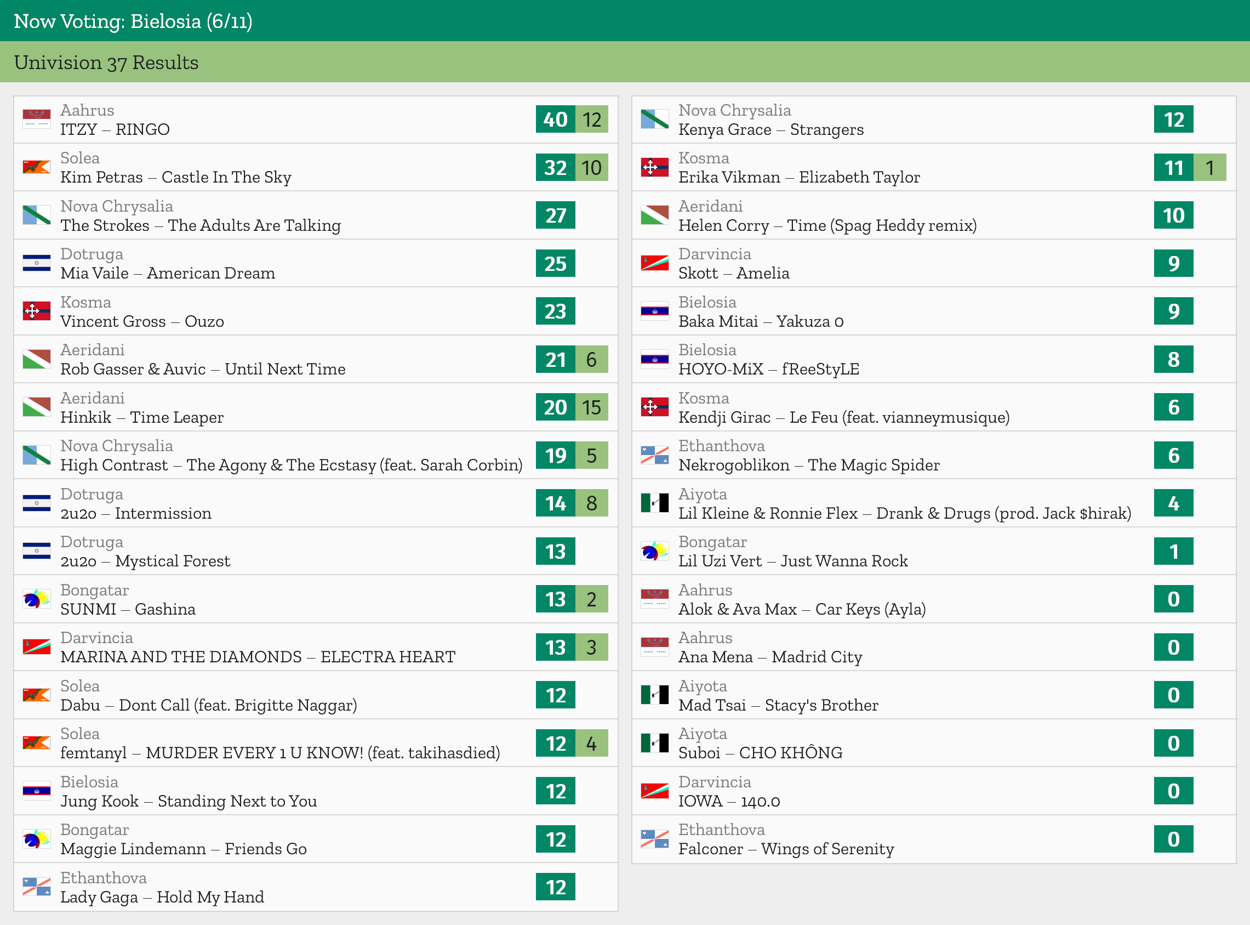Click the Ethanthova flag beside Falconer
Screen dimensions: 1250x925
(x=655, y=839)
